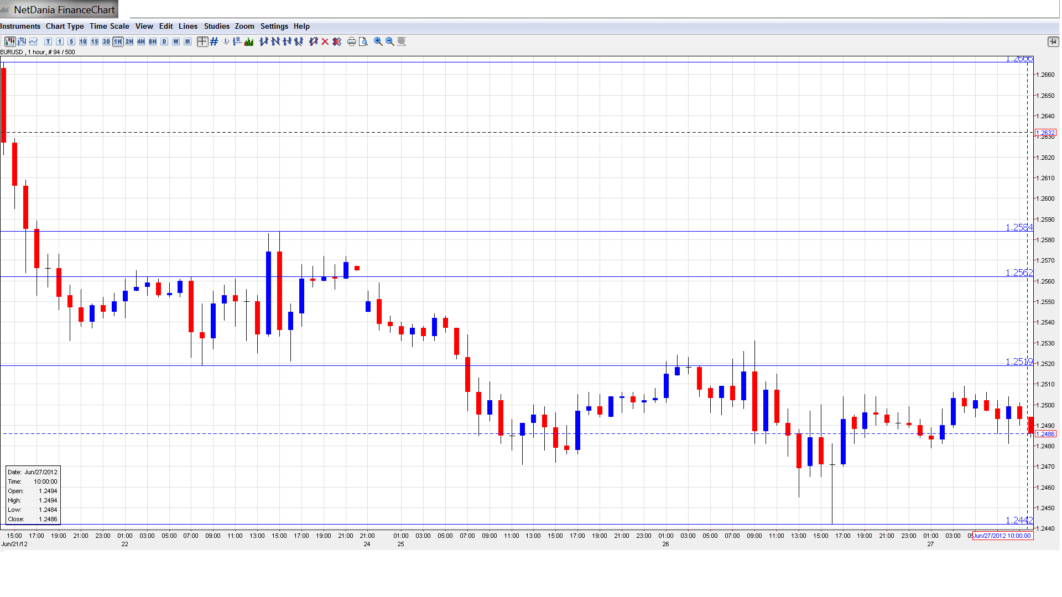This screenshot has width=1062, height=597.
Task: Open the View menu
Action: pos(144,26)
